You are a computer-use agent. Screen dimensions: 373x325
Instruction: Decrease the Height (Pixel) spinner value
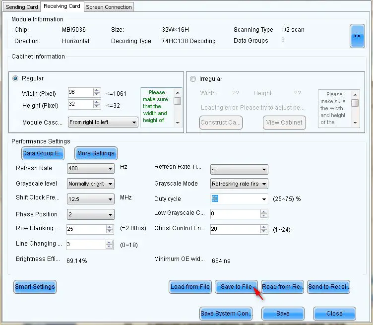pos(97,107)
